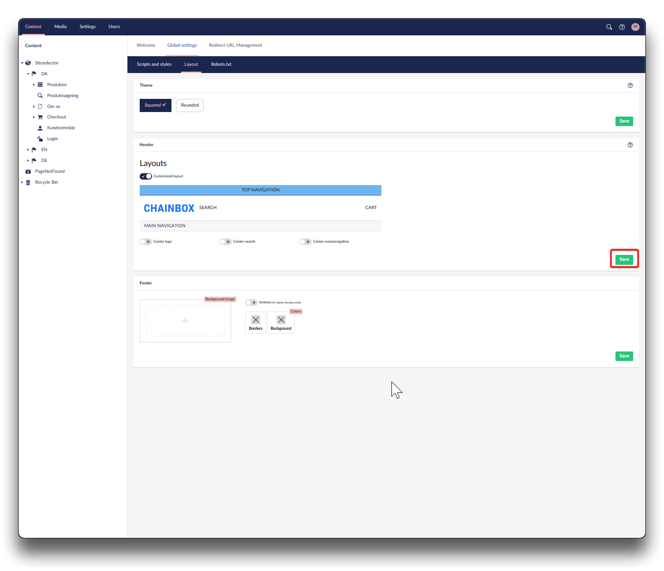Save the Footer section settings

coord(624,356)
